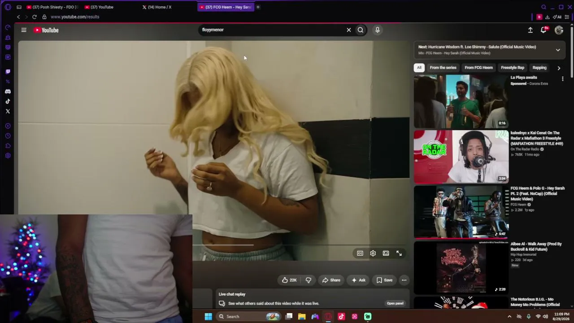Open the Kai Cenat On The Radar thumbnail
This screenshot has width=574, height=323.
point(461,157)
